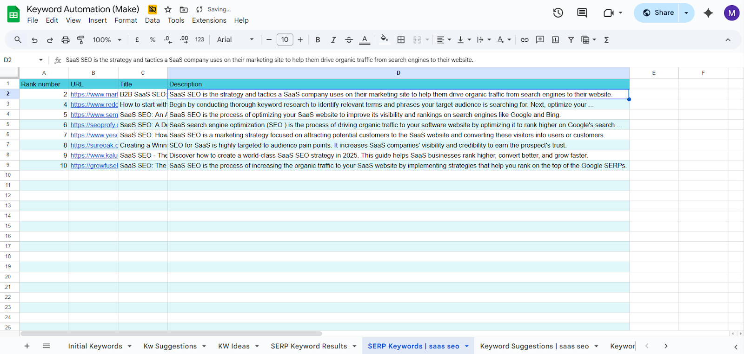
Task: Open the Move to folder icon
Action: (x=184, y=9)
